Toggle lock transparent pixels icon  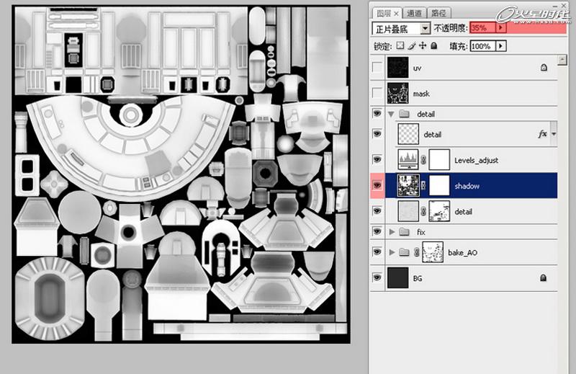point(400,45)
